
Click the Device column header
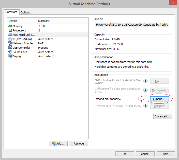point(22,21)
